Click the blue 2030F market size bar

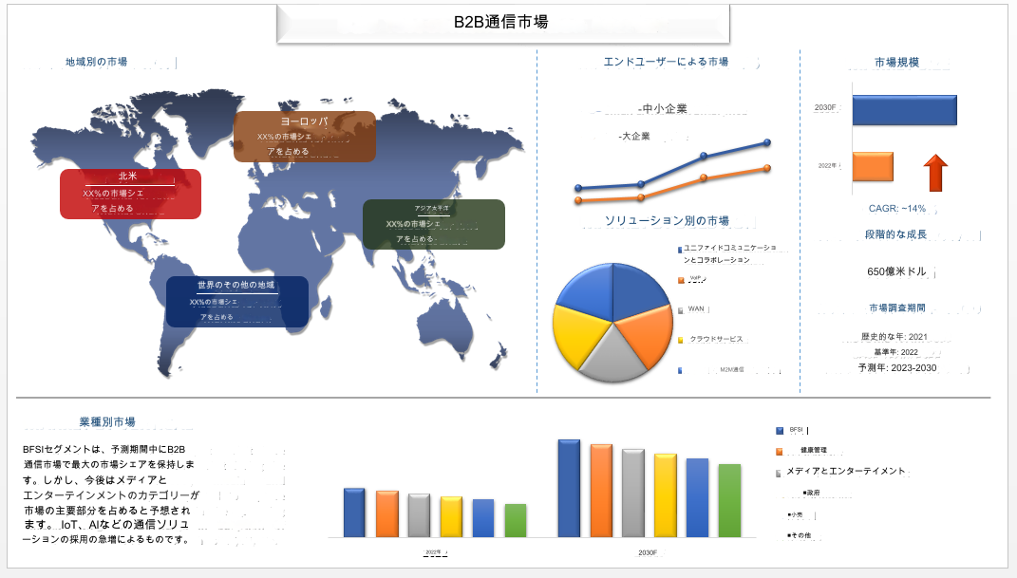click(904, 110)
